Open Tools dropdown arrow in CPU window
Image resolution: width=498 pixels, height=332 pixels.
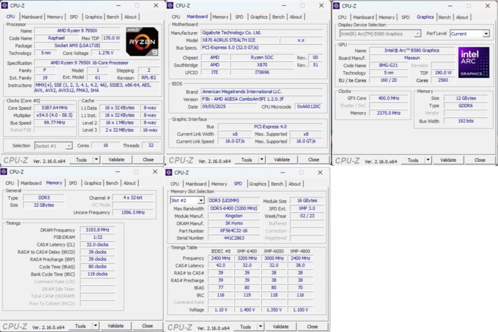coord(96,159)
